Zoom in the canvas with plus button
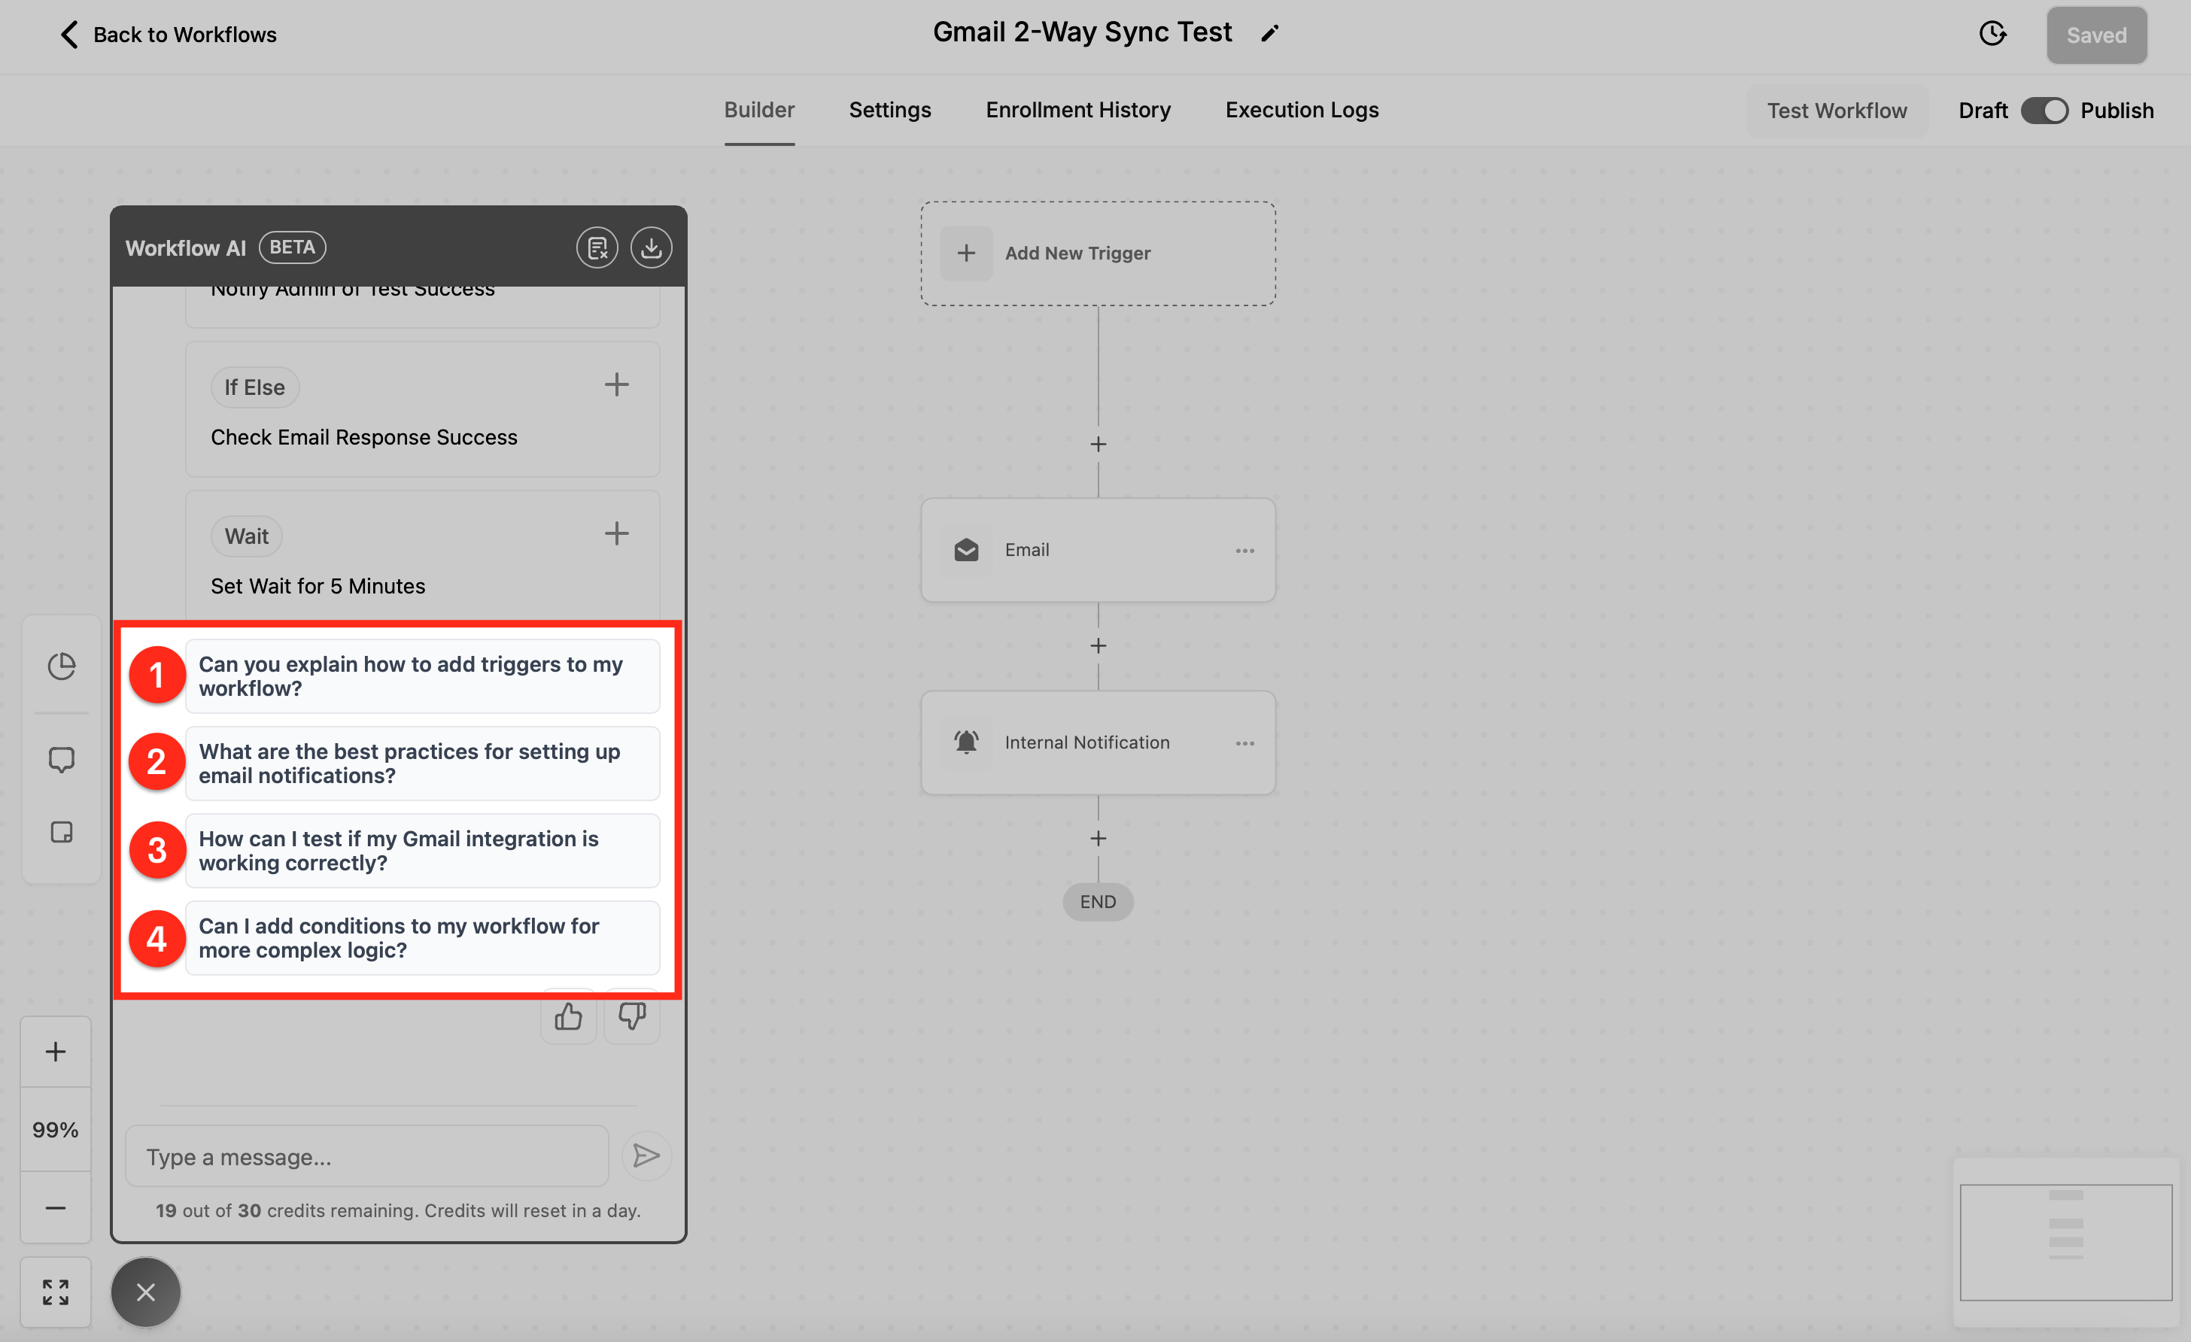The width and height of the screenshot is (2191, 1342). click(x=55, y=1052)
